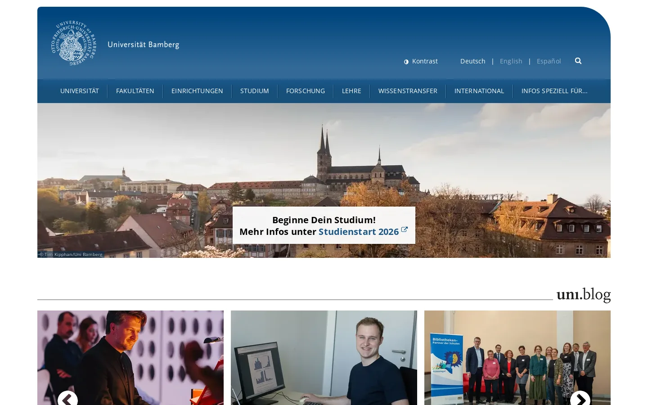Open blog thumbnail of student at computer
The height and width of the screenshot is (405, 648).
[x=324, y=358]
